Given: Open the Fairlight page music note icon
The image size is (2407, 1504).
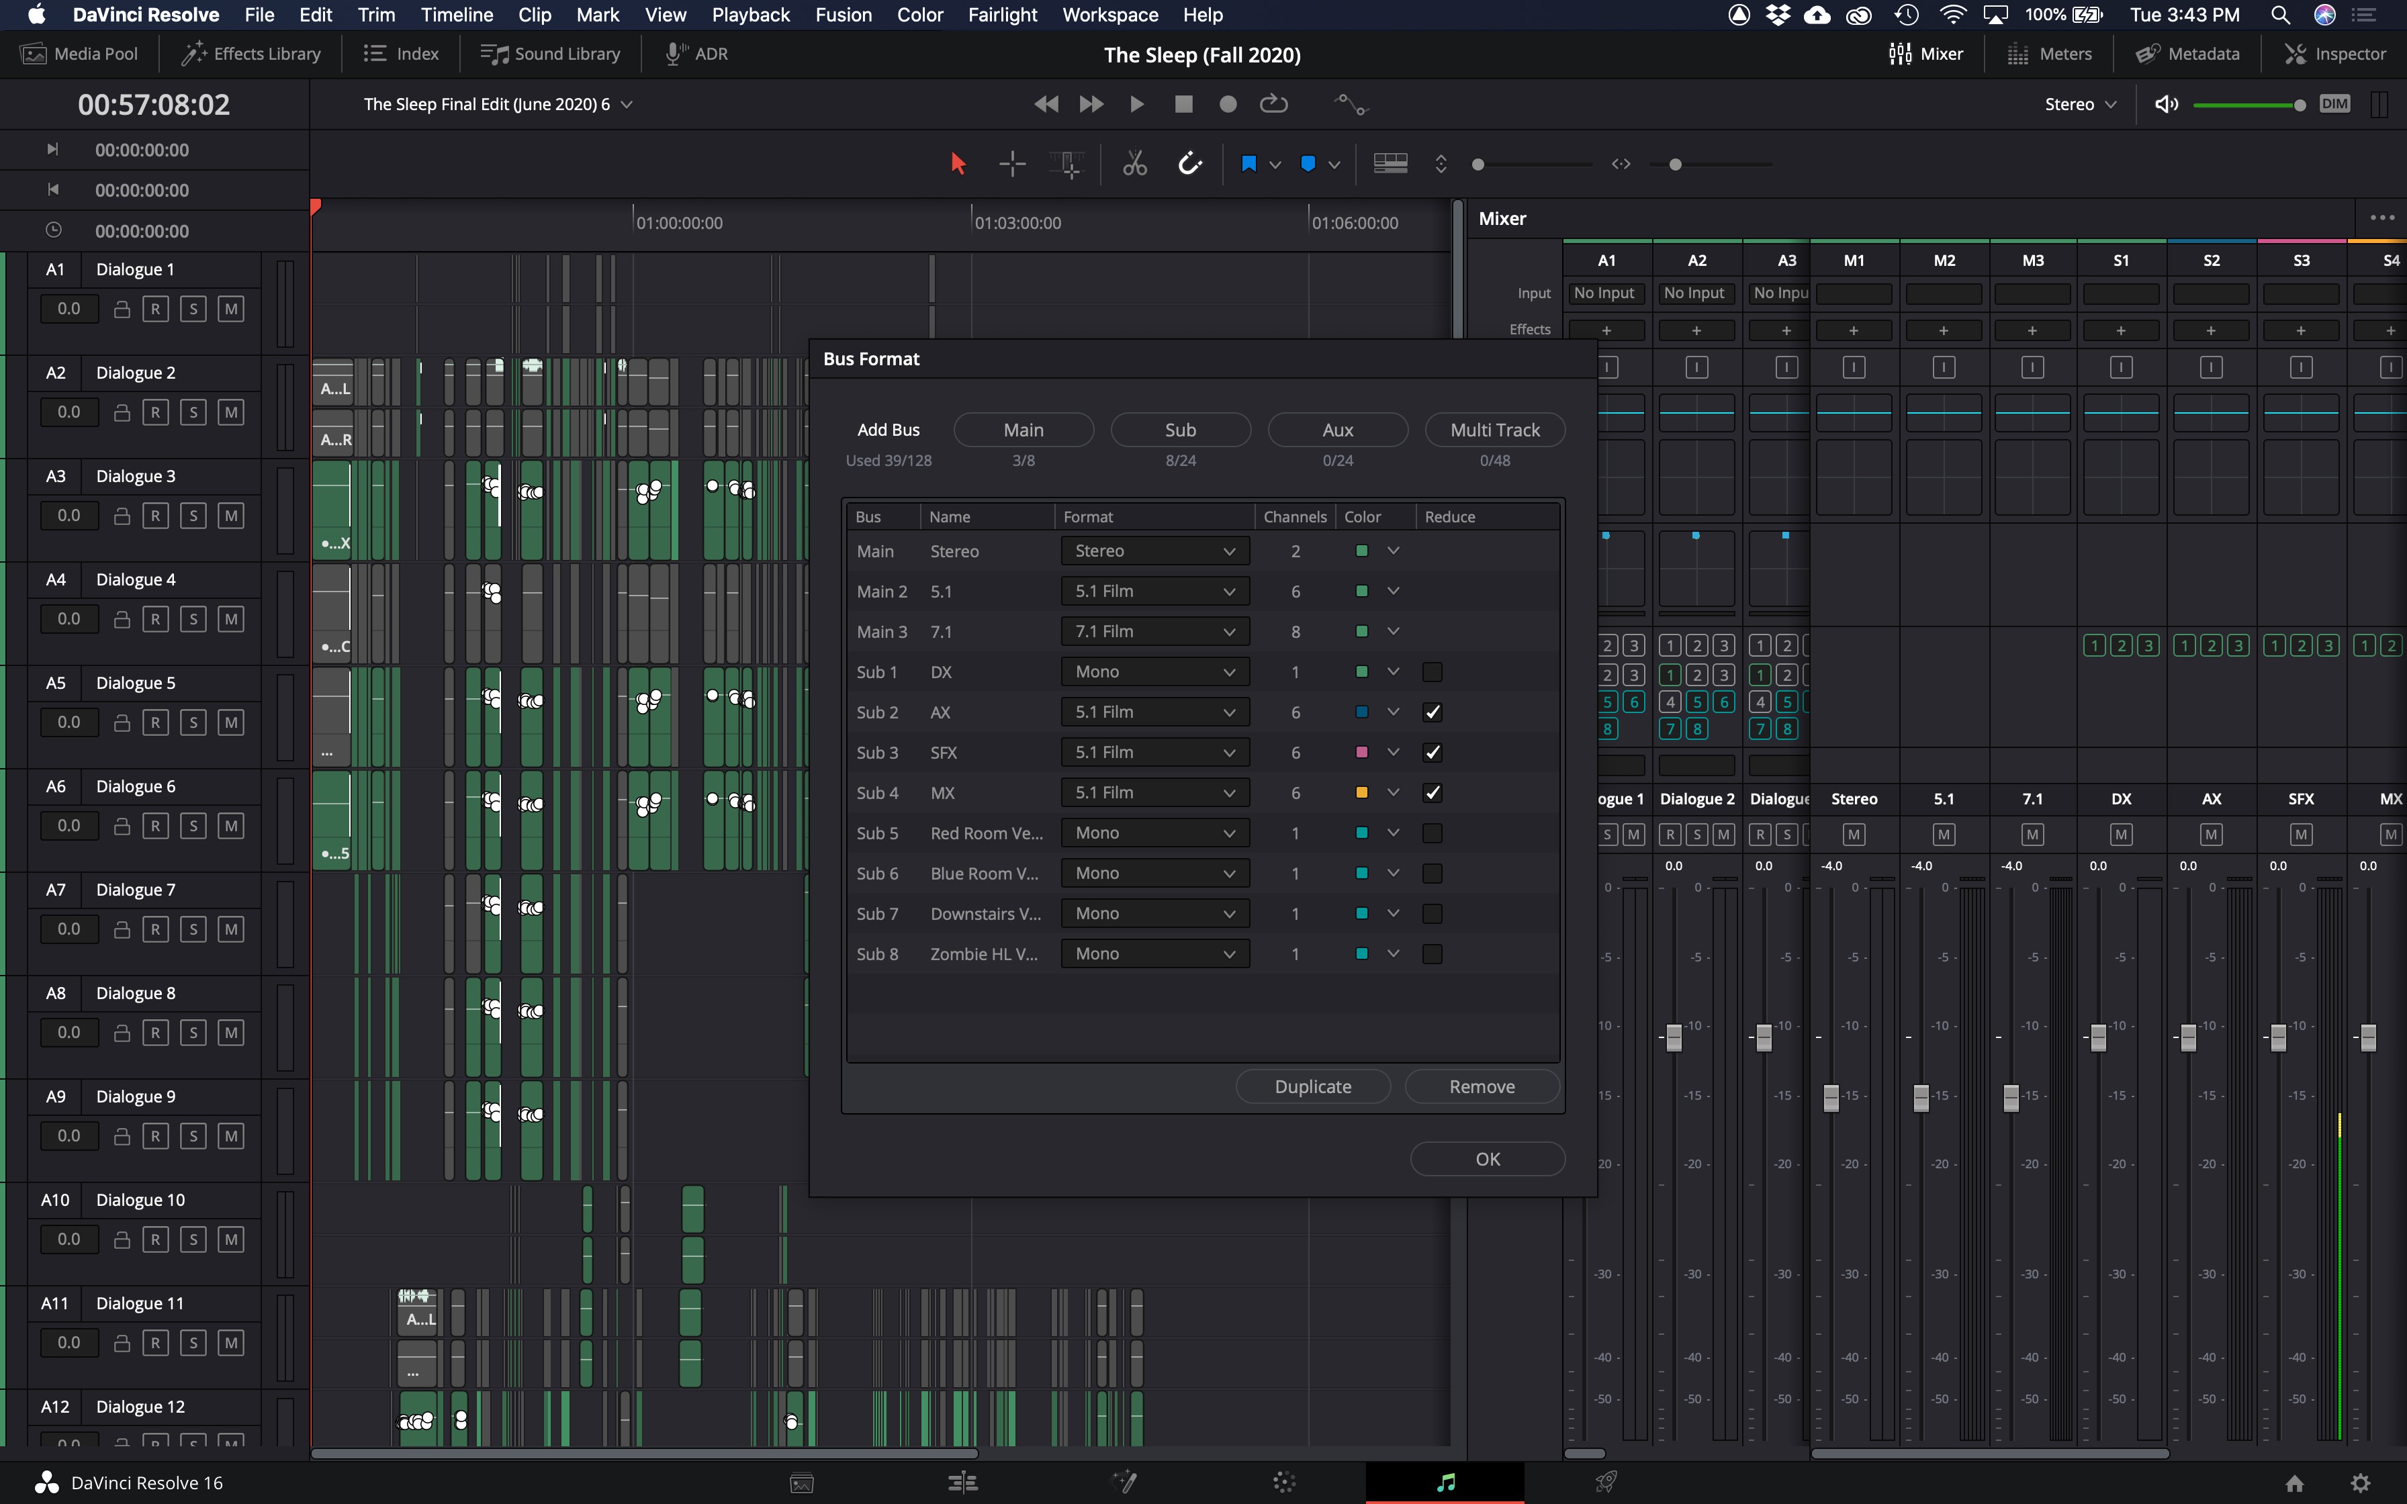Looking at the screenshot, I should [1445, 1482].
